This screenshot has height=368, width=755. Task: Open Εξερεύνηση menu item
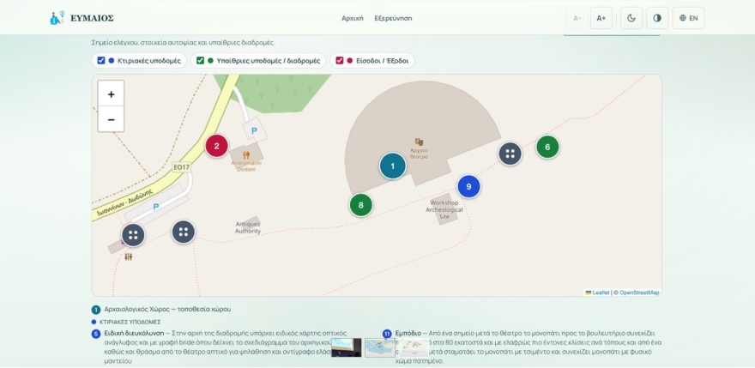(x=394, y=18)
